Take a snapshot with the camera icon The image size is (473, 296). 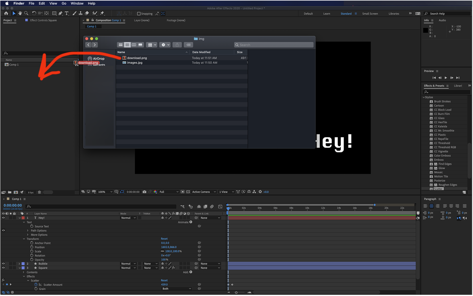[144, 192]
